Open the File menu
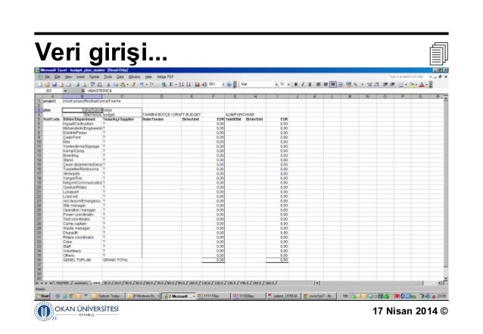This screenshot has width=483, height=334. (48, 76)
